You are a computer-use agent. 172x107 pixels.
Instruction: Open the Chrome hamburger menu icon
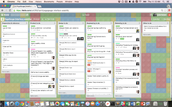tap(169, 10)
